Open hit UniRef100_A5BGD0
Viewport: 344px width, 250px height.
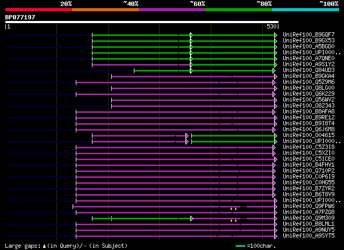(x=309, y=47)
